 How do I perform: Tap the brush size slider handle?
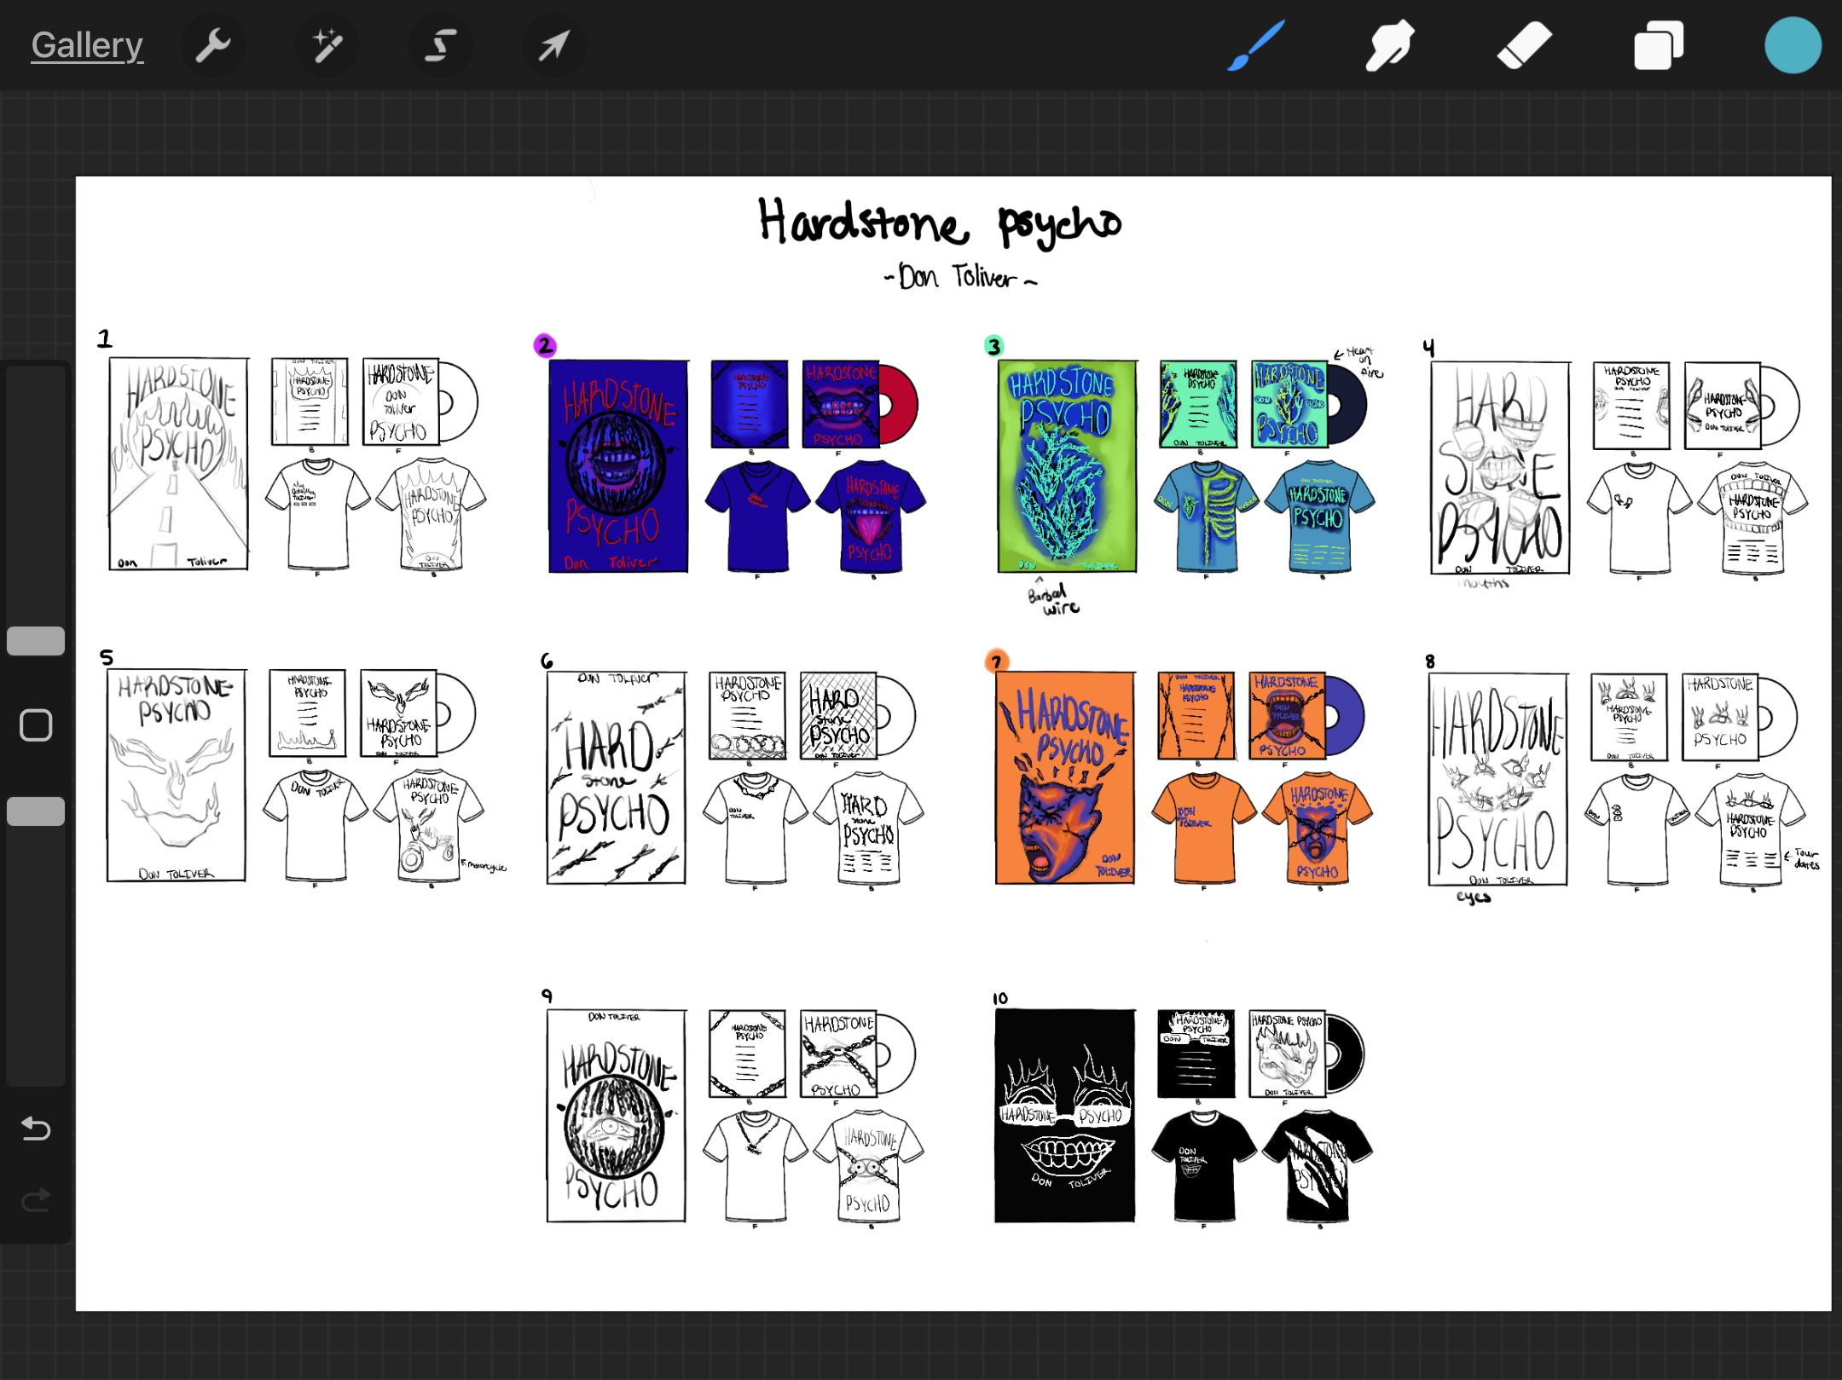click(x=36, y=641)
